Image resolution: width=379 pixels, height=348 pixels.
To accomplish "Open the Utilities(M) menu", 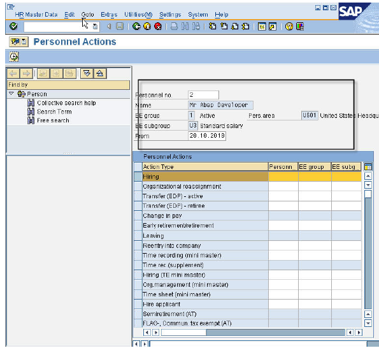I will (138, 15).
